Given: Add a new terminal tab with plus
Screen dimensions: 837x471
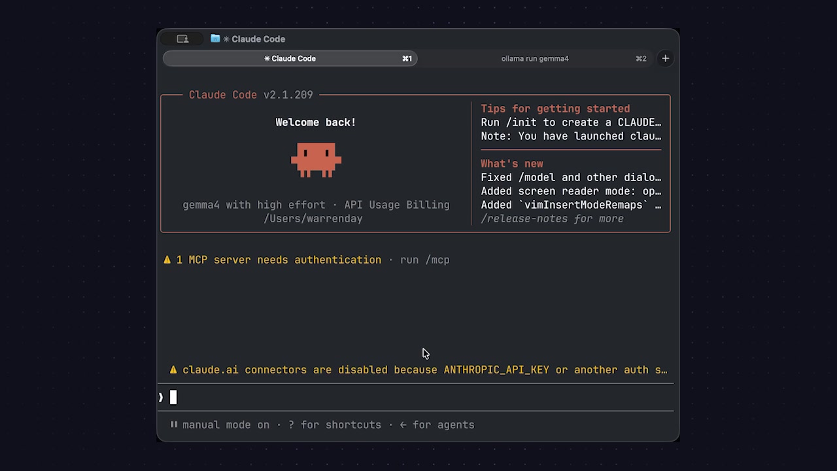Looking at the screenshot, I should (x=665, y=58).
